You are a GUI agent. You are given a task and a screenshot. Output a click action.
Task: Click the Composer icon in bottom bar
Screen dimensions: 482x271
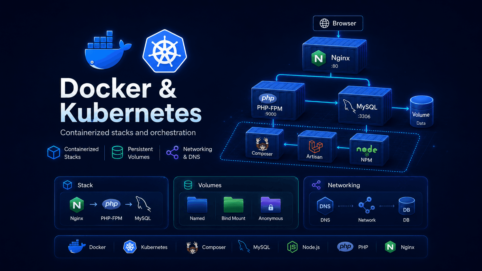[x=192, y=247]
